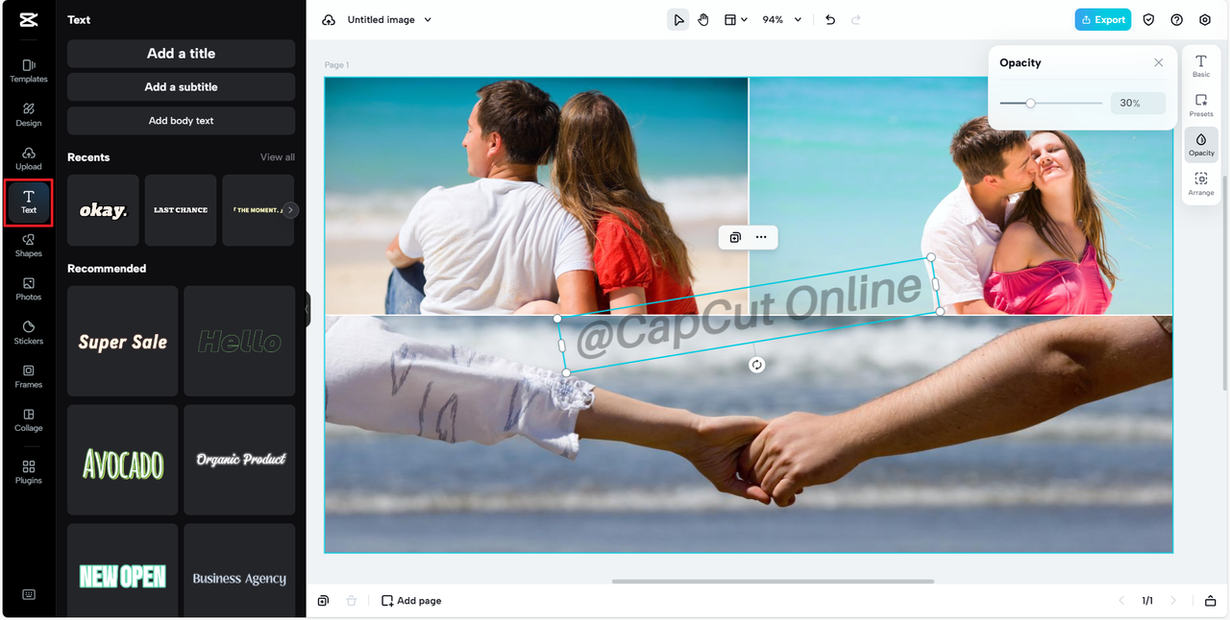Click the 30% opacity value field
Screen dimensions: 1230x620
pyautogui.click(x=1138, y=103)
